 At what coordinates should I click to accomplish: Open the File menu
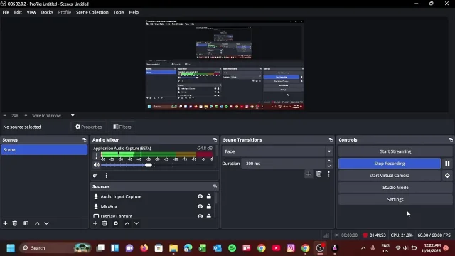click(6, 12)
